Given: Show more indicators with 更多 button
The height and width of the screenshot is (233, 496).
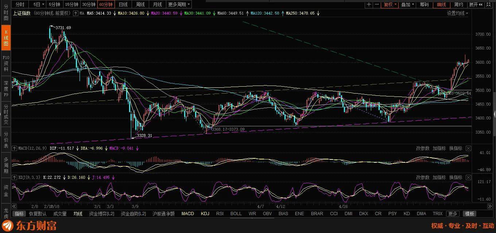Looking at the screenshot, I should pyautogui.click(x=453, y=214).
